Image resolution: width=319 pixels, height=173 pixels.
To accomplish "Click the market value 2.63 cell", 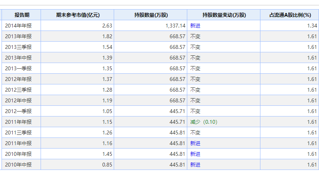I will pyautogui.click(x=77, y=26).
